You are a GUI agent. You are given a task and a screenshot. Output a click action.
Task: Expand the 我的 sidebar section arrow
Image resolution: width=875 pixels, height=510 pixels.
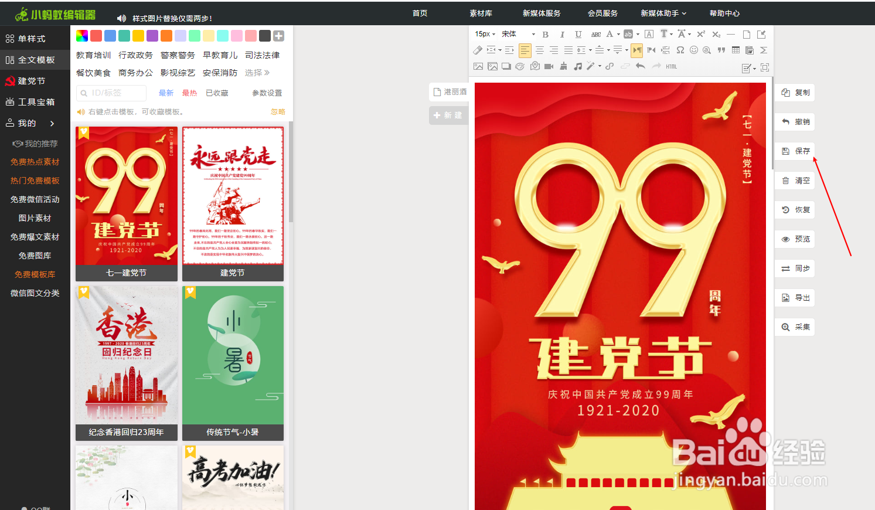tap(52, 123)
